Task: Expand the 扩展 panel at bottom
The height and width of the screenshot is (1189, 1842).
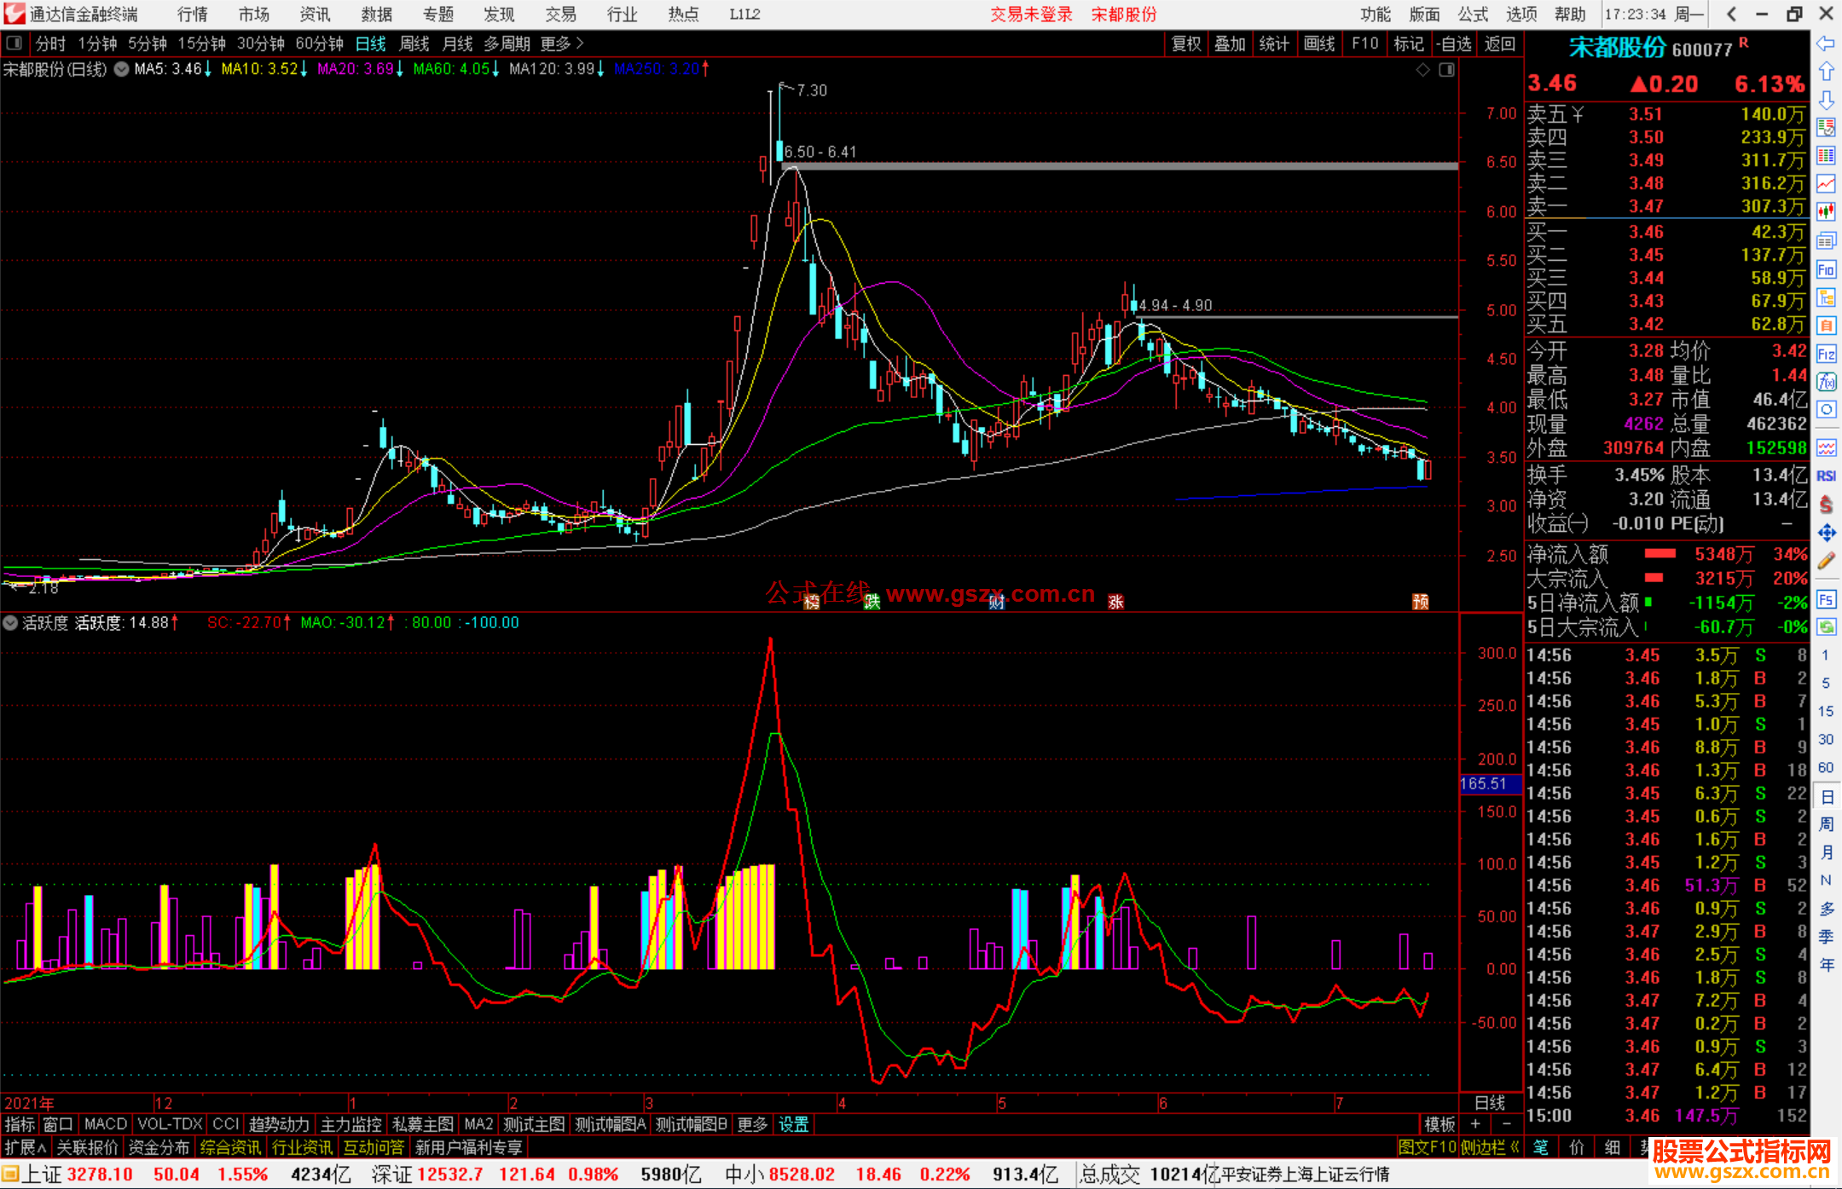Action: pos(26,1147)
